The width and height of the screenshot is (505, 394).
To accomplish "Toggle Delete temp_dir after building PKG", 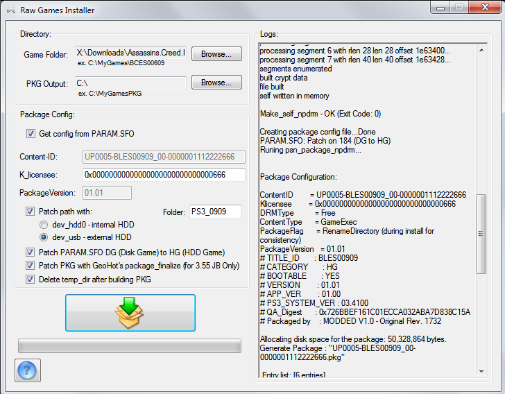I will (30, 280).
